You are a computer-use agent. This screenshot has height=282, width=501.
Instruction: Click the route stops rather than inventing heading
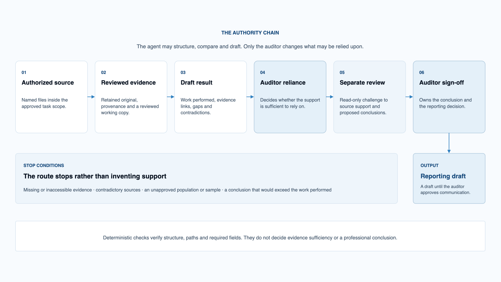click(95, 176)
